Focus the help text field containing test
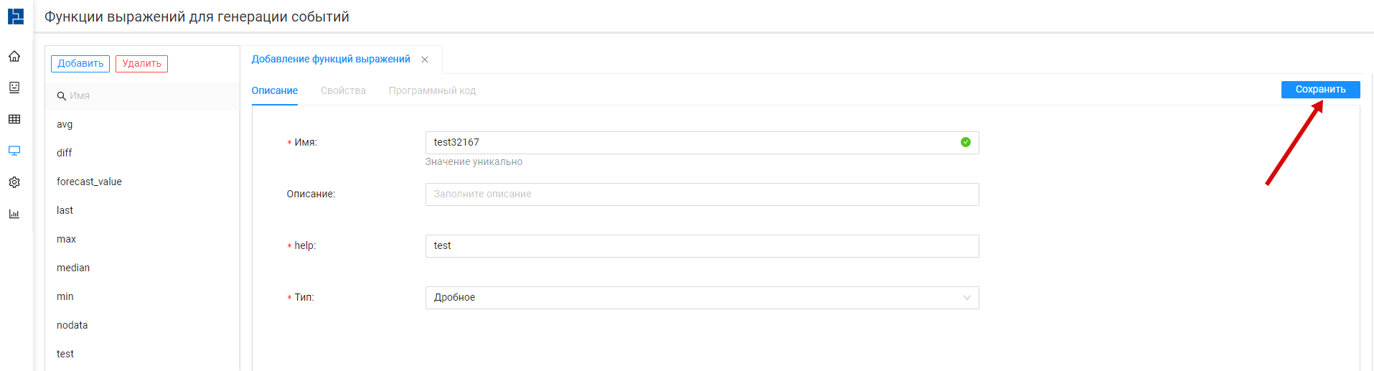The image size is (1374, 371). coord(701,246)
